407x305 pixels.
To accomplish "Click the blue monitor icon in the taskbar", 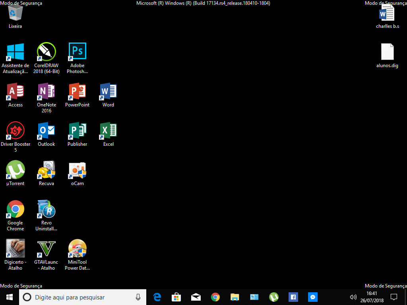I will click(x=254, y=297).
